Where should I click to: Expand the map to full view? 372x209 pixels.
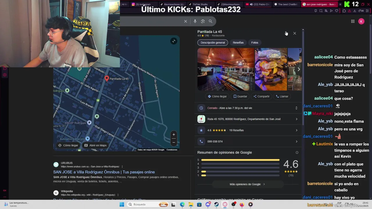[x=174, y=41]
